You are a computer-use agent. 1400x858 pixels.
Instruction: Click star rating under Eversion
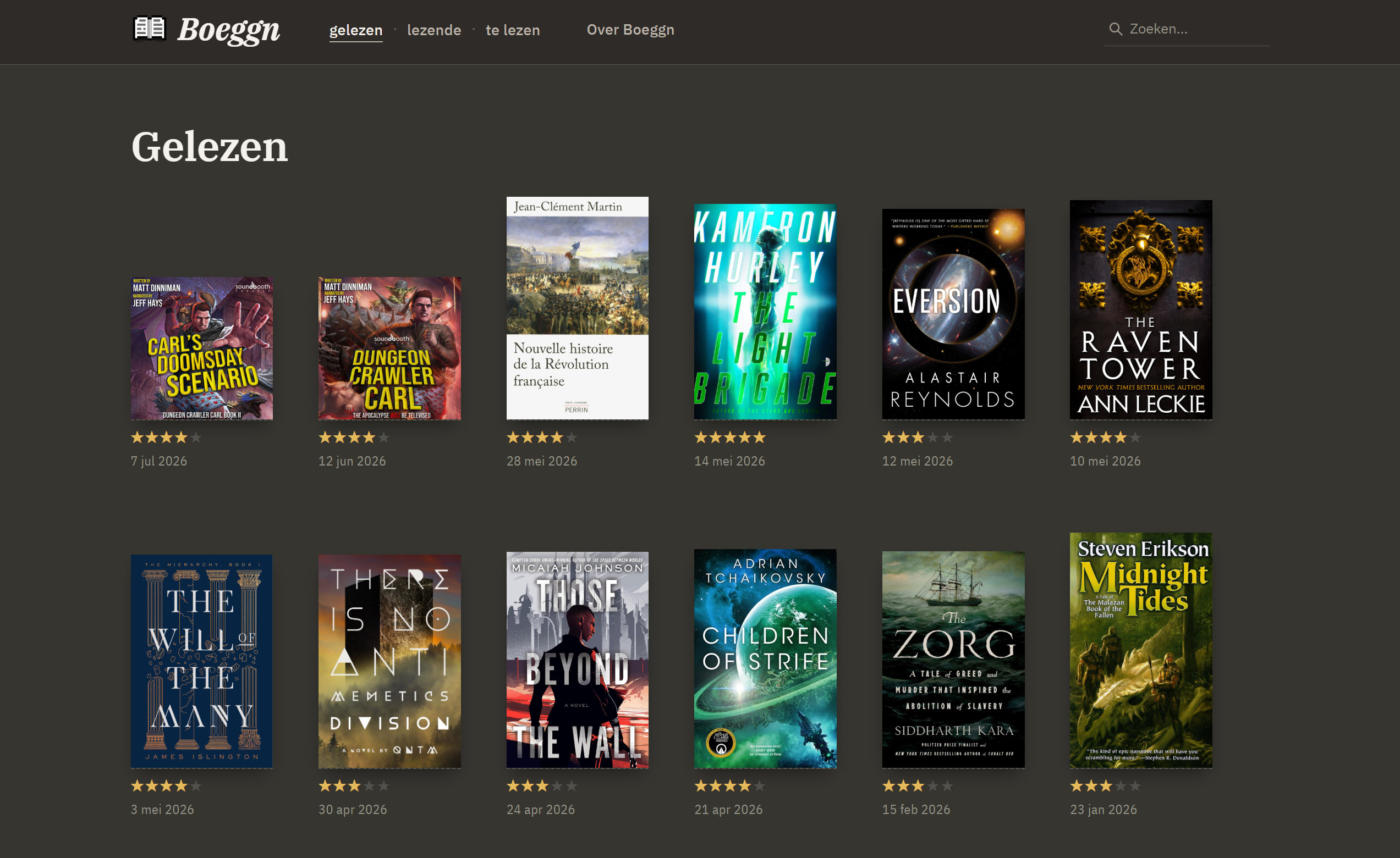point(918,437)
